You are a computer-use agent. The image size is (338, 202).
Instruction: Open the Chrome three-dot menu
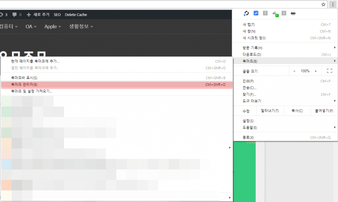tap(333, 4)
